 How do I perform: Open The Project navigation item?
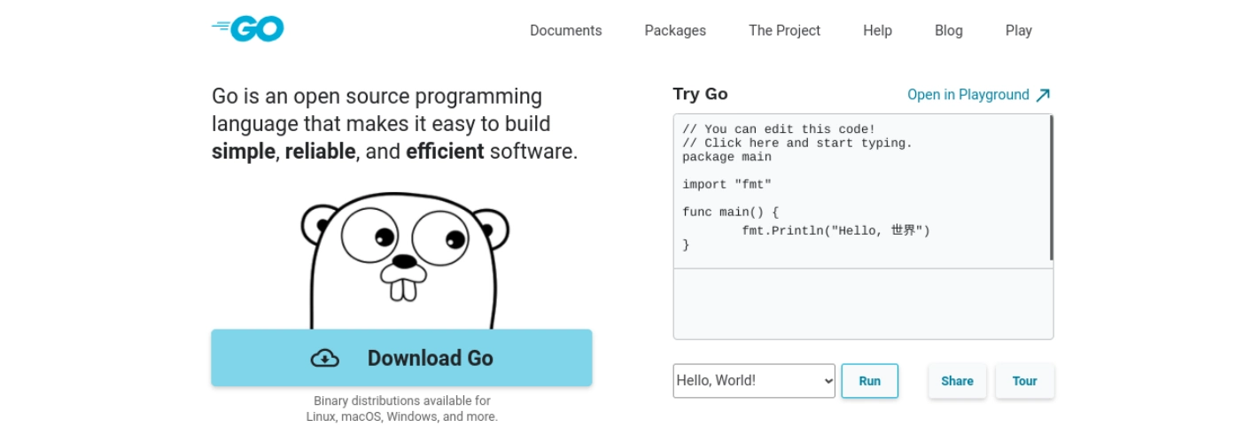[784, 30]
